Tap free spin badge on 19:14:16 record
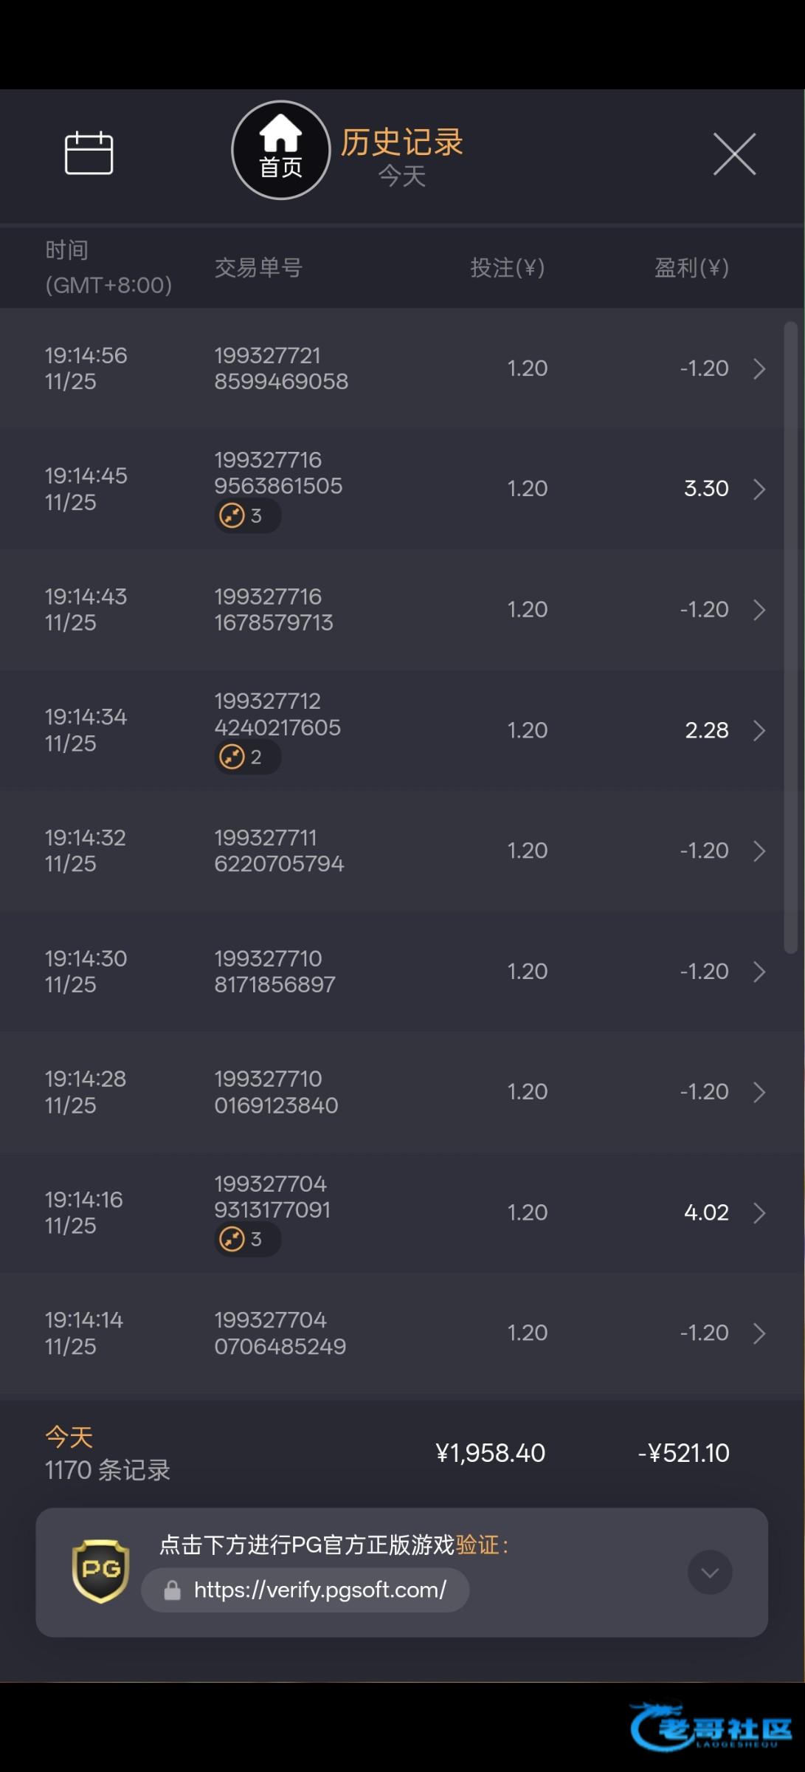805x1772 pixels. pyautogui.click(x=246, y=1239)
